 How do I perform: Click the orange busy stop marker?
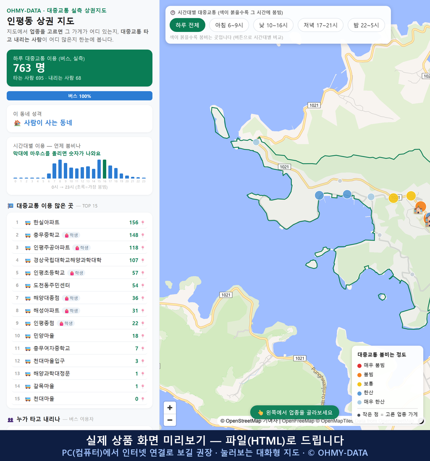421,206
